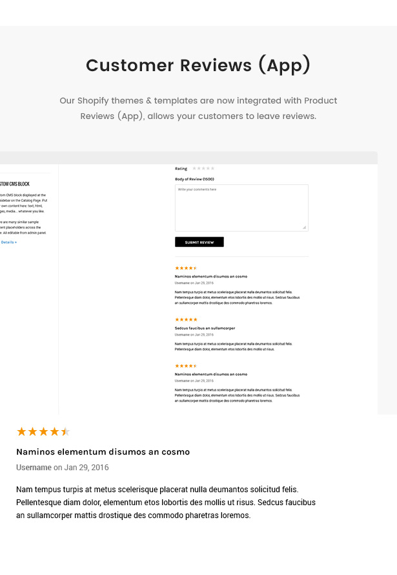
Task: Choose the fifth empty star in Rating row
Action: [x=212, y=169]
